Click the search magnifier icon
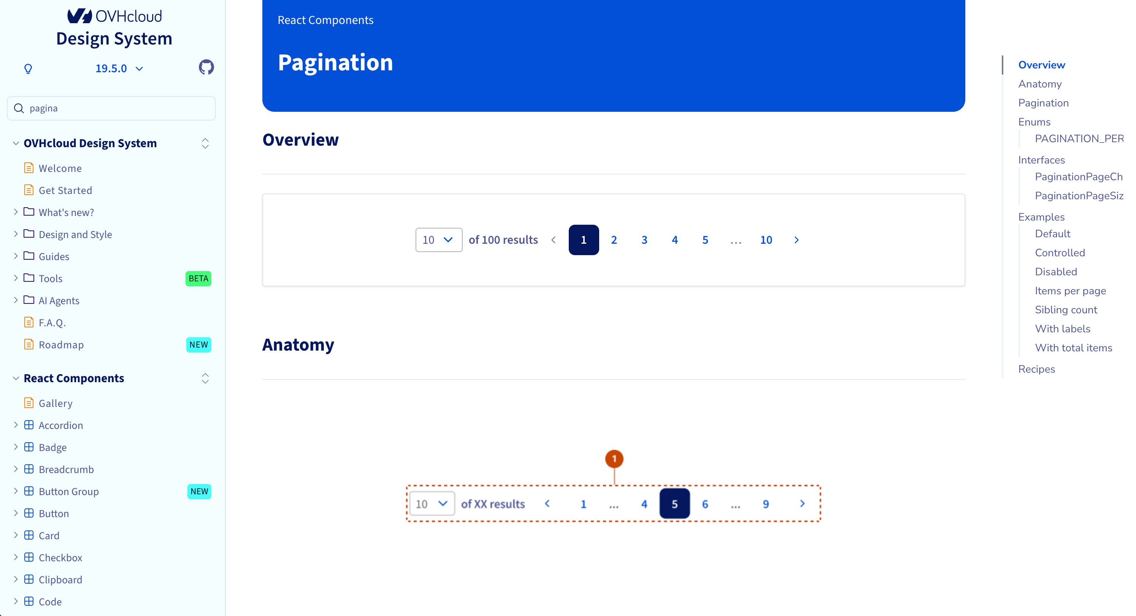1136x616 pixels. click(x=19, y=108)
